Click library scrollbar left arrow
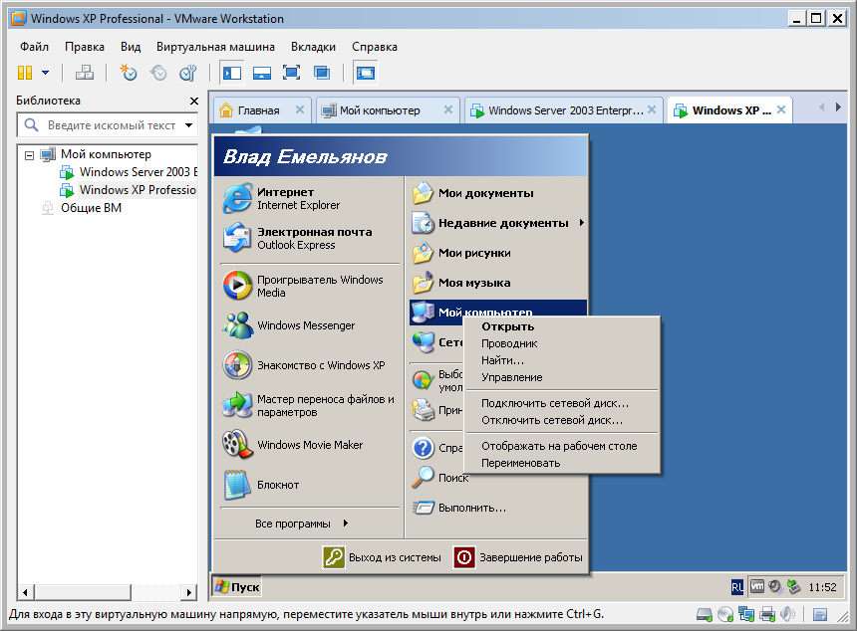Viewport: 857px width, 631px height. [x=25, y=592]
